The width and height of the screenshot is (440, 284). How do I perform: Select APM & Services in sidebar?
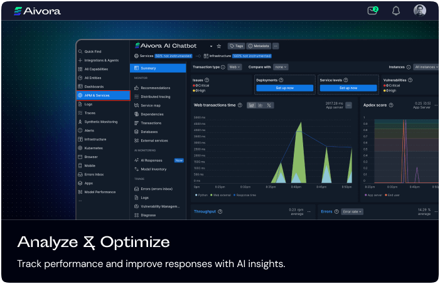point(103,95)
